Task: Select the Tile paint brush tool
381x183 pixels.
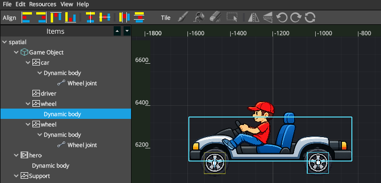Action: [x=183, y=17]
